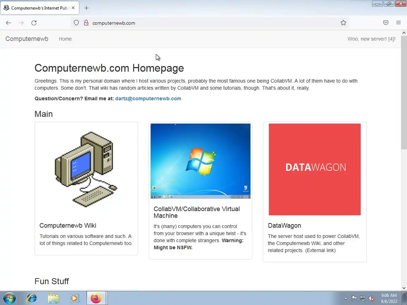407x305 pixels.
Task: Click the vertical scrollbar thumb
Action: pos(404,92)
